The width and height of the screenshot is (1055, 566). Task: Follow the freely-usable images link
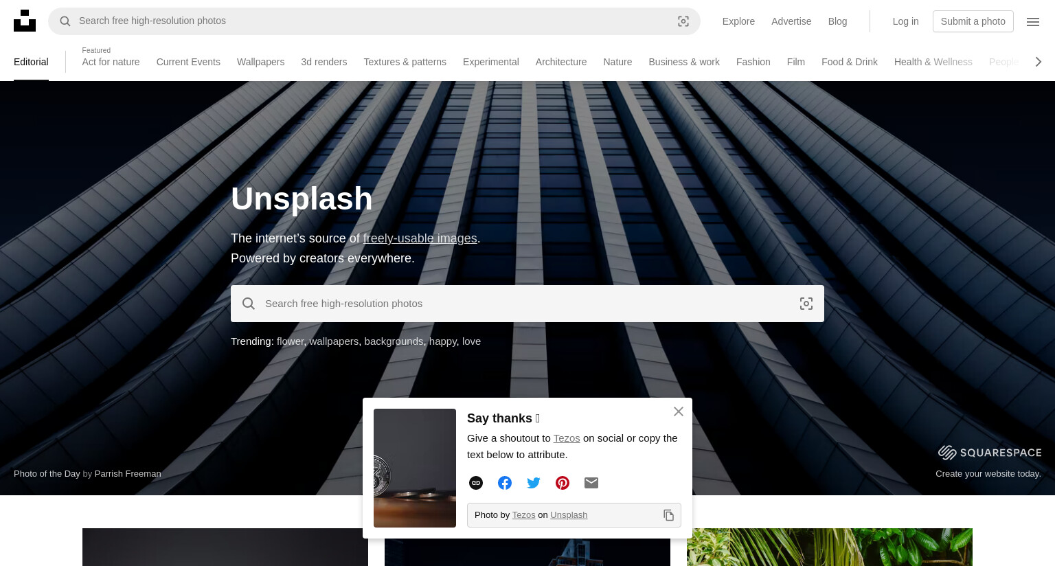click(420, 238)
